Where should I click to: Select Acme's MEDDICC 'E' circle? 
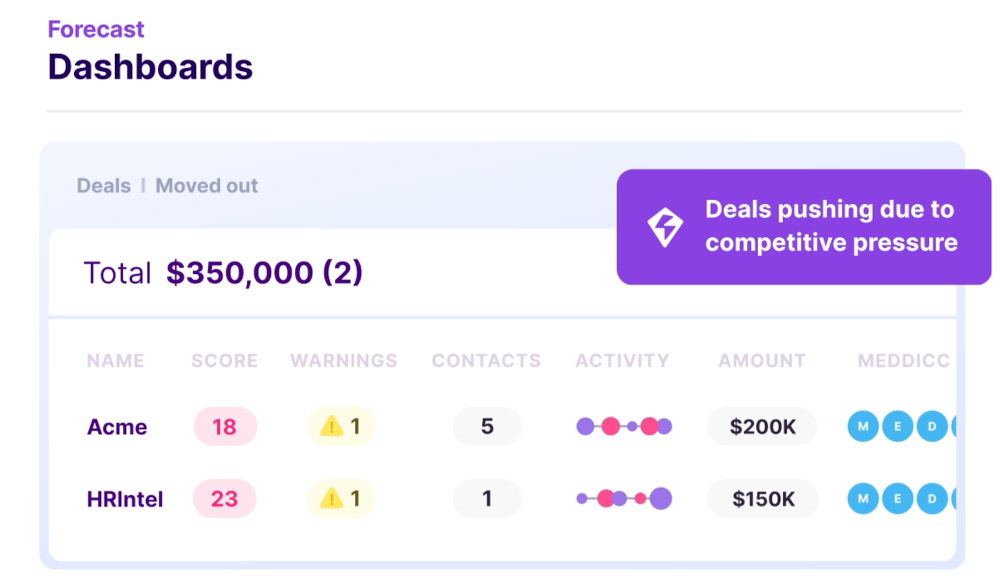(x=898, y=426)
